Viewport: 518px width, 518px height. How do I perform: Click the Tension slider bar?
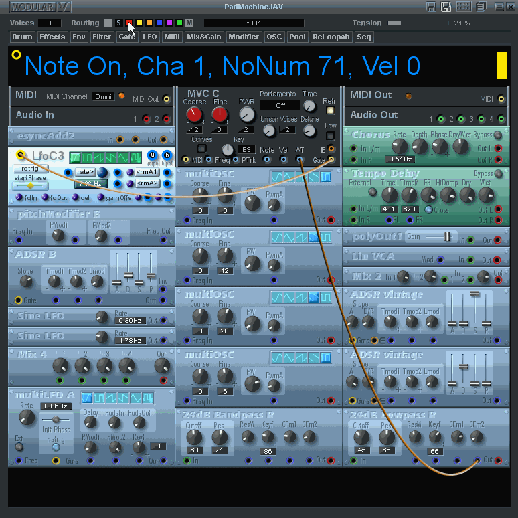[418, 23]
